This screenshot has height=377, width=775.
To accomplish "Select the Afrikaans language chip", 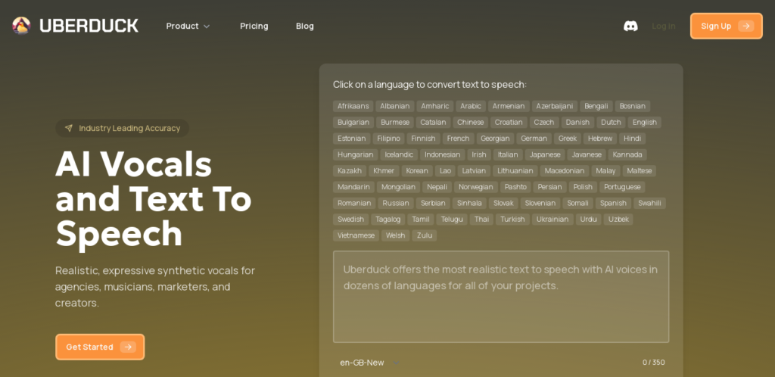I will [x=353, y=106].
